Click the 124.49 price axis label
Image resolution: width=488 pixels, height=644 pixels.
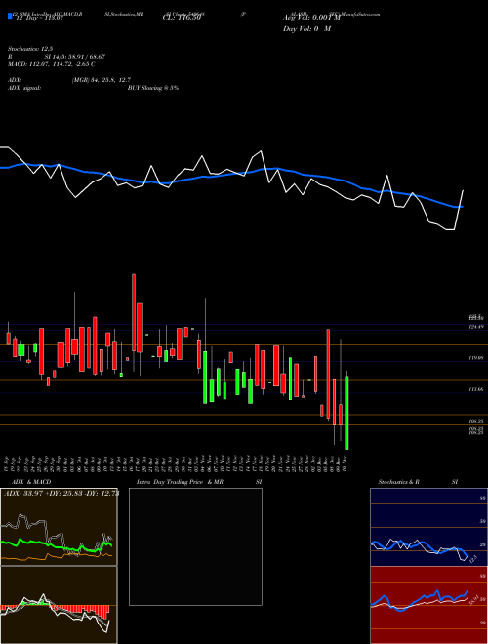[x=476, y=327]
